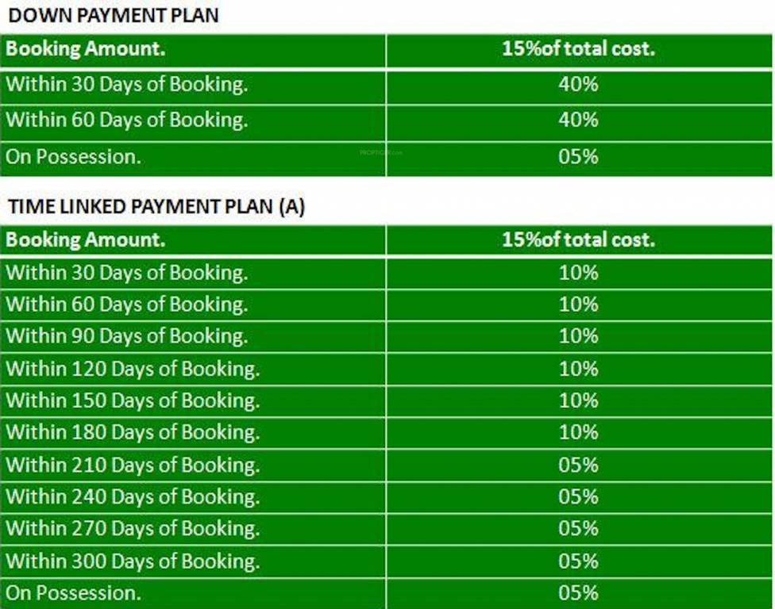
Task: Click the DOWN PAYMENT PLAN heading
Action: (x=113, y=15)
